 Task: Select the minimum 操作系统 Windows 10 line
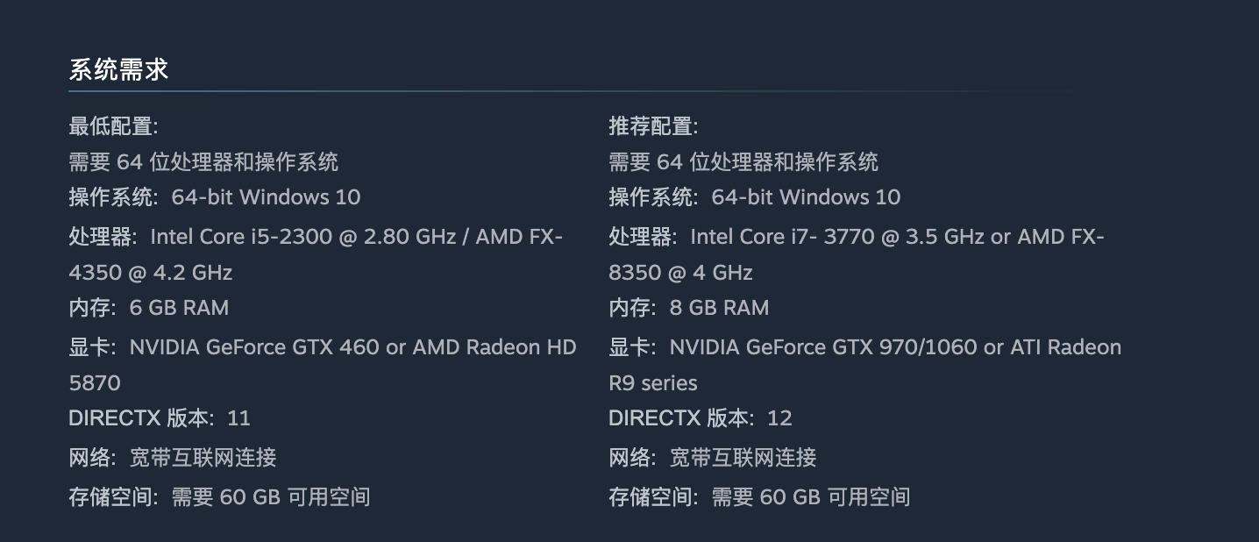pyautogui.click(x=215, y=196)
